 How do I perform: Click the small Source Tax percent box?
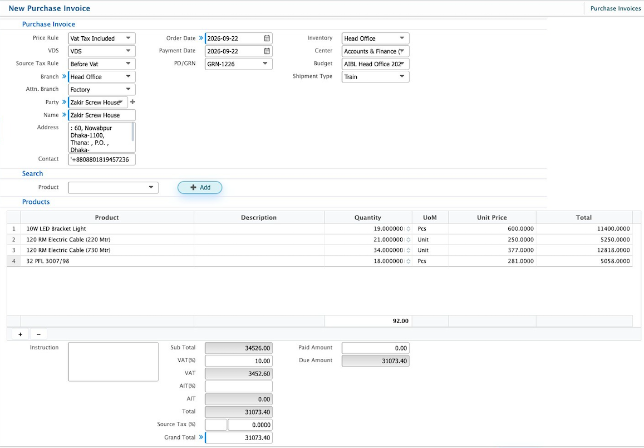tap(215, 425)
